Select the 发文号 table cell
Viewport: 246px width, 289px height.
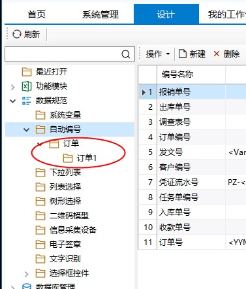tap(191, 152)
